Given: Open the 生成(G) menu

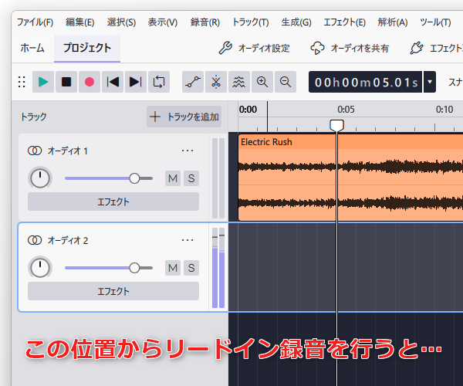Looking at the screenshot, I should click(296, 22).
